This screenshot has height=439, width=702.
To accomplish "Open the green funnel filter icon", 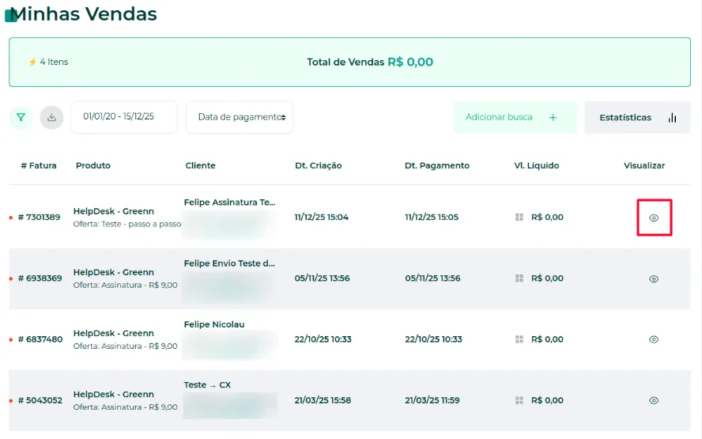I will point(21,117).
